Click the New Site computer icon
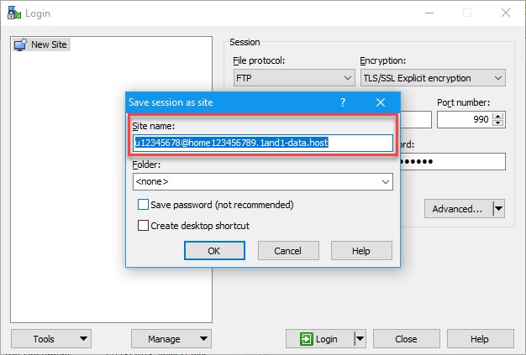526x355 pixels. pos(21,44)
